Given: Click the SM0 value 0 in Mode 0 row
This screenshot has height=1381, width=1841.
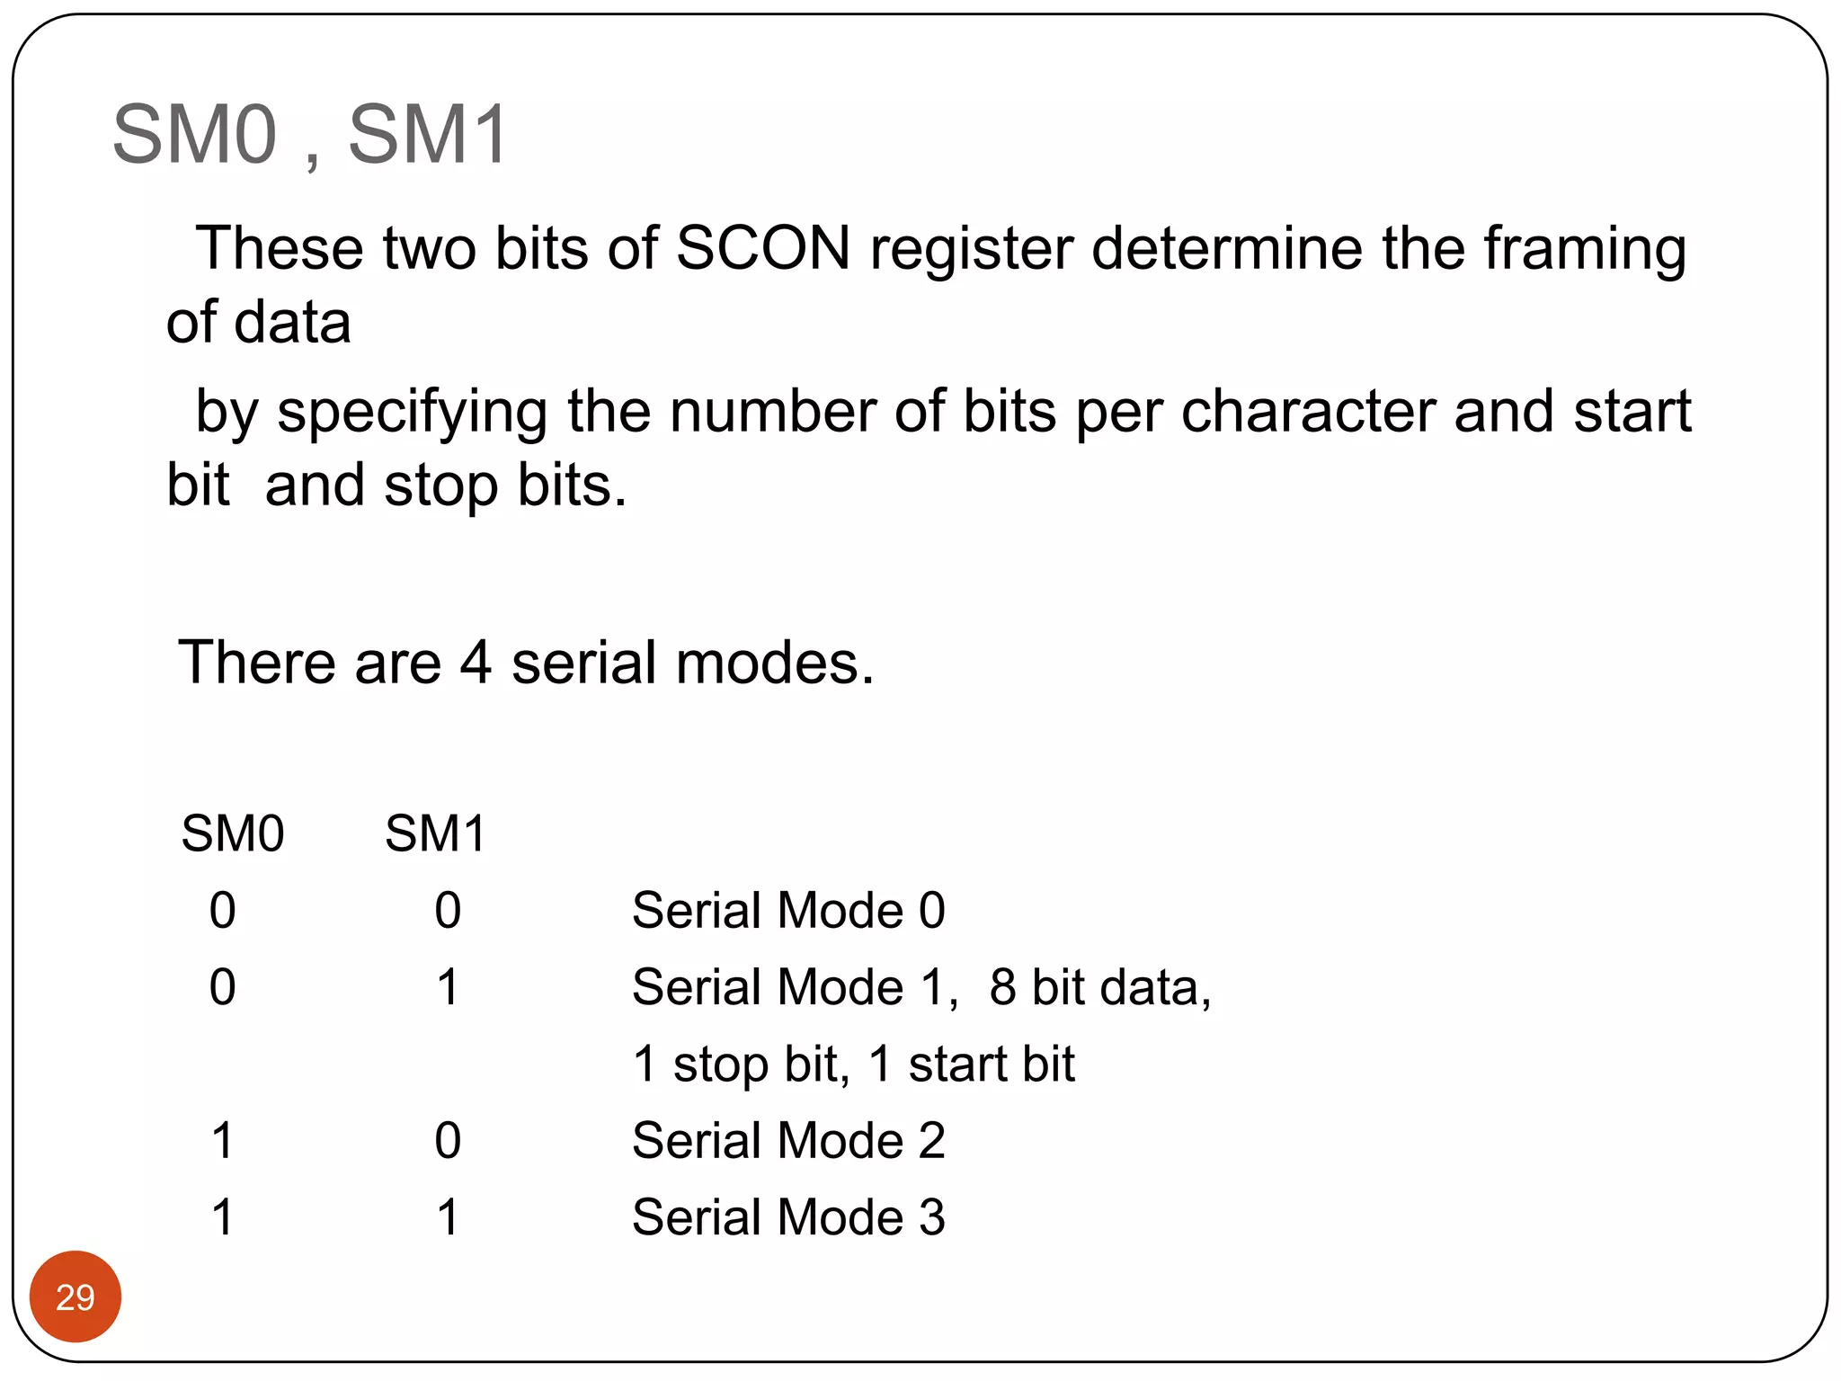Looking at the screenshot, I should point(223,910).
